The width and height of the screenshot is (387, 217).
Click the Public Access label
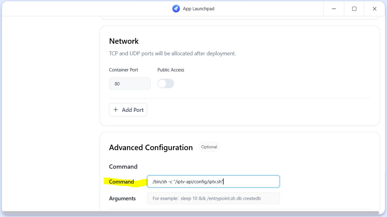click(x=171, y=70)
